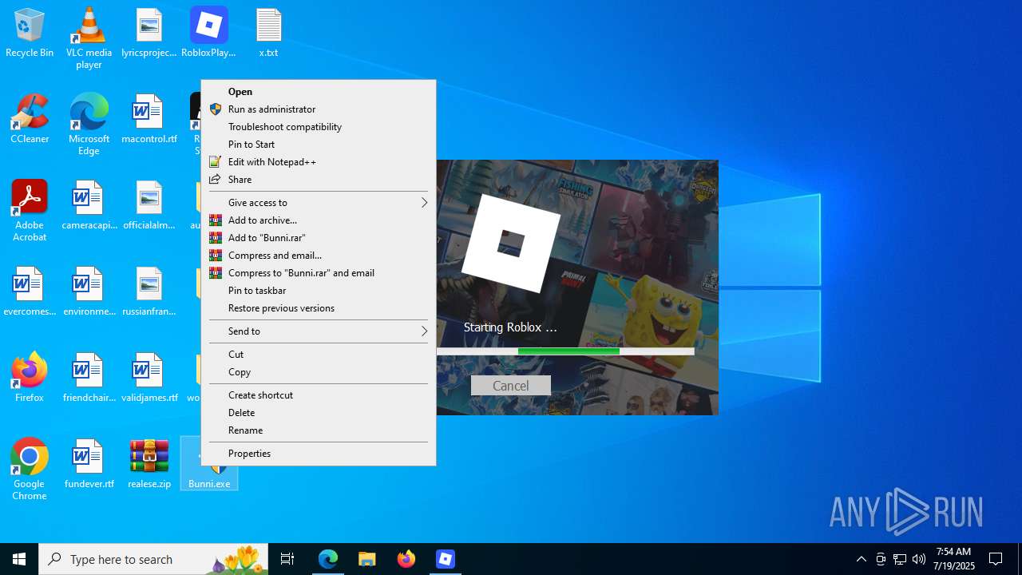Choose Delete in the context menu
Screen dimensions: 1022x575
pyautogui.click(x=318, y=413)
